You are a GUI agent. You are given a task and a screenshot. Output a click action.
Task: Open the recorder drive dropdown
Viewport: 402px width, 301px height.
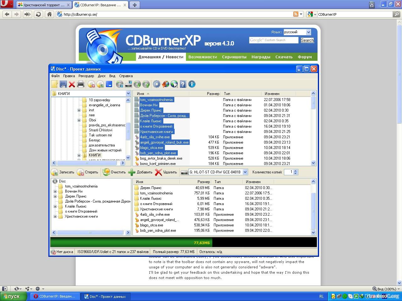point(245,172)
